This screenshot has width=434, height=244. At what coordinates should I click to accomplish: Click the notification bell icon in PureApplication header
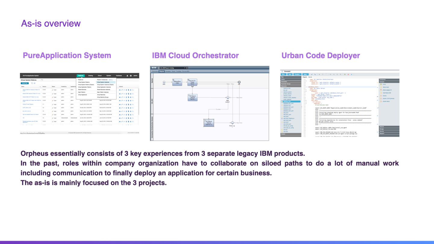click(x=127, y=76)
